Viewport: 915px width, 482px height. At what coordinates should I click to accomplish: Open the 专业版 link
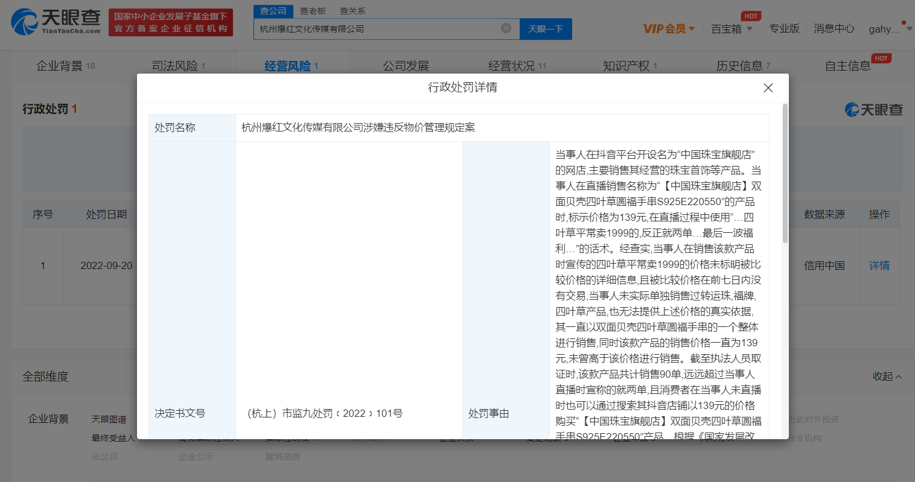pos(784,28)
